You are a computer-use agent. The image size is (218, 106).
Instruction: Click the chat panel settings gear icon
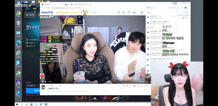[186, 17]
